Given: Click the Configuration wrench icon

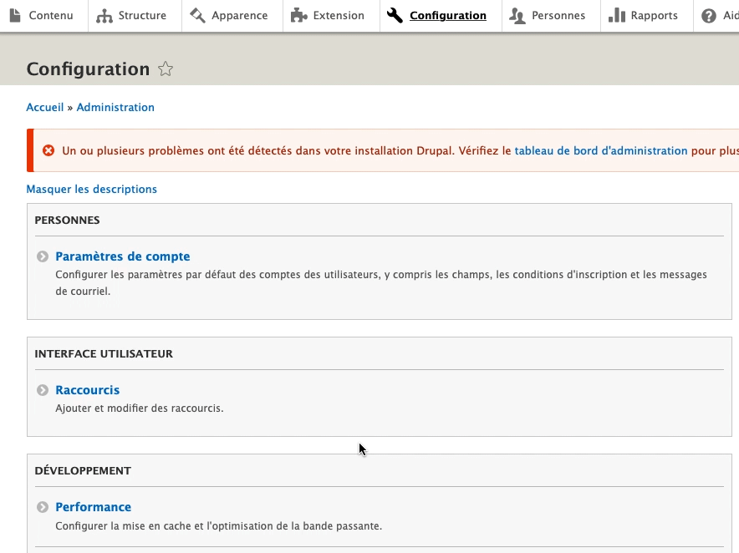Looking at the screenshot, I should coord(395,15).
